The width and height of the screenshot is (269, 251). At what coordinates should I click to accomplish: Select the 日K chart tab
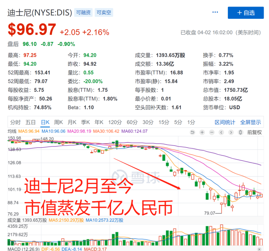tap(45, 122)
